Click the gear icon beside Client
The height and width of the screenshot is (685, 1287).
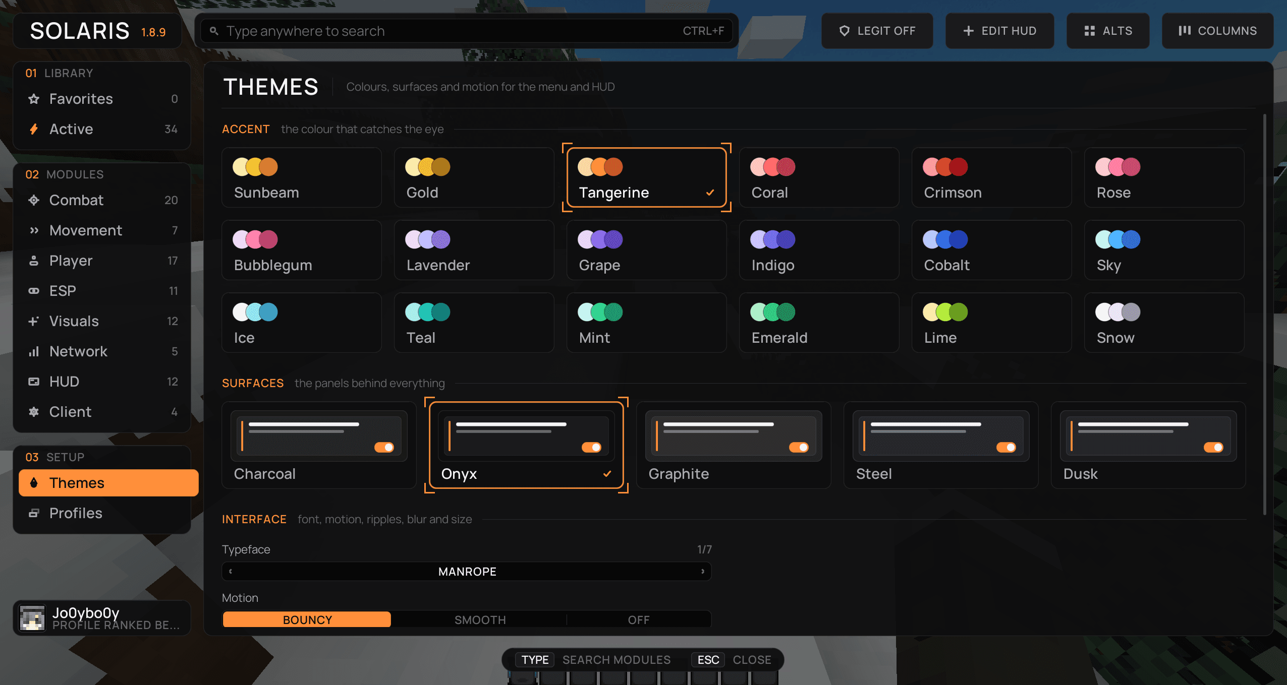tap(34, 412)
